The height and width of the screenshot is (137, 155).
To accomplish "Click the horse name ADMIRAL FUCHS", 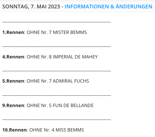I will [x=71, y=81].
